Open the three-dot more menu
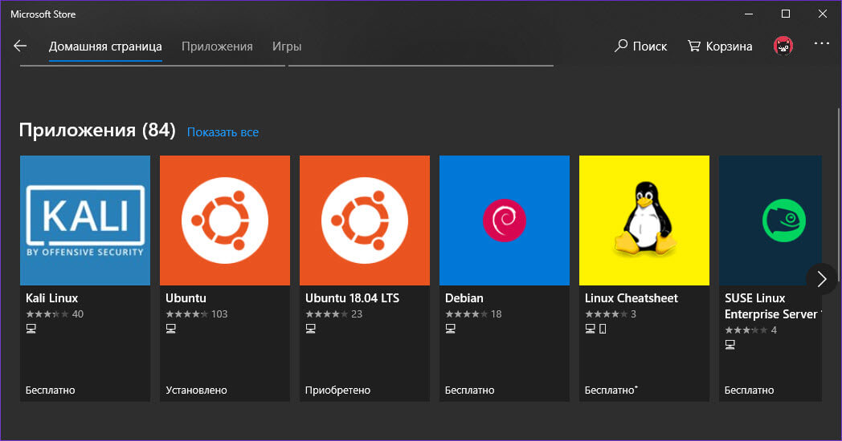Screen dimensions: 842x441 [x=821, y=43]
